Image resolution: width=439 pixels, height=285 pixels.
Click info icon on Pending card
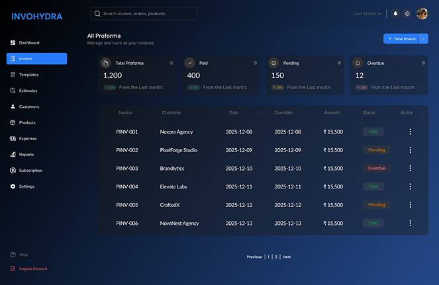coord(339,63)
